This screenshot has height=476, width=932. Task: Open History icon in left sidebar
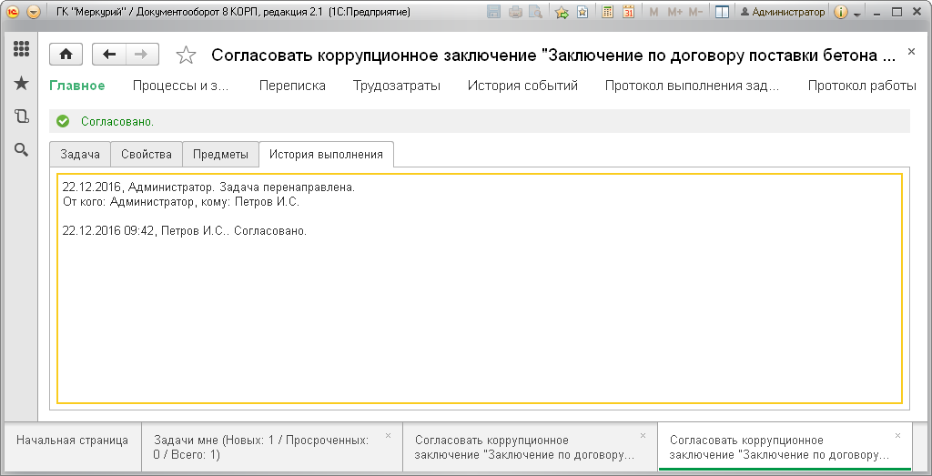(x=22, y=116)
